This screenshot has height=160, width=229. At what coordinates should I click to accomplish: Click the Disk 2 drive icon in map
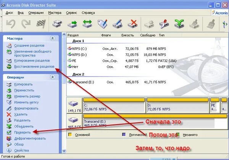tap(73, 120)
